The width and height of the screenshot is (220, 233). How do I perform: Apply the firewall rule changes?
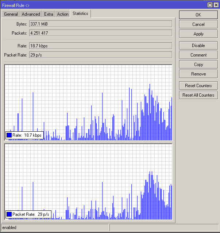click(x=198, y=34)
